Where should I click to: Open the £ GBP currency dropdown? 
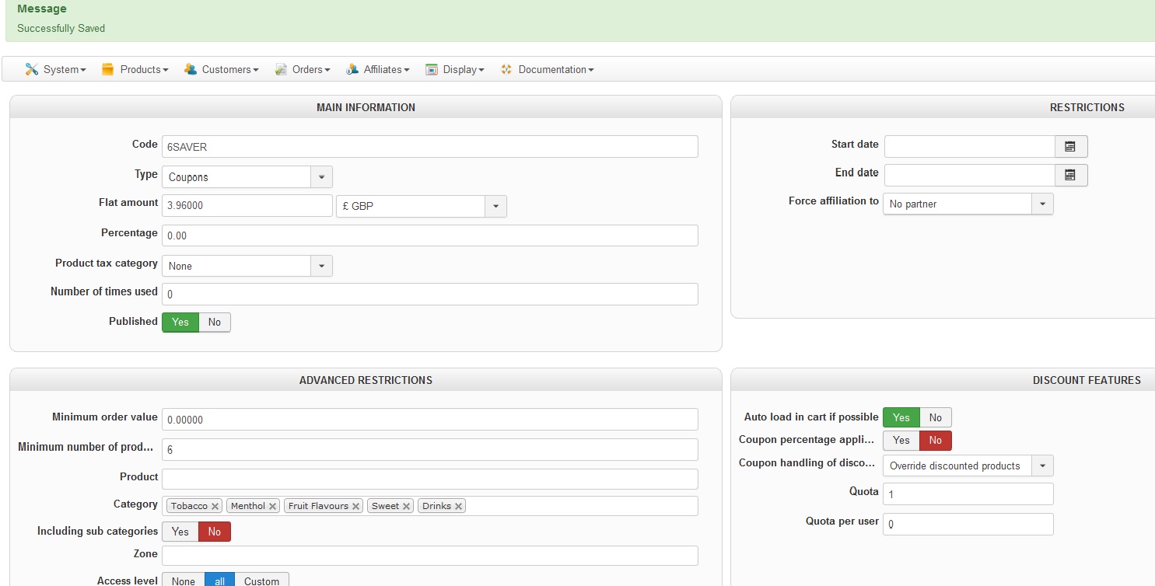point(422,207)
